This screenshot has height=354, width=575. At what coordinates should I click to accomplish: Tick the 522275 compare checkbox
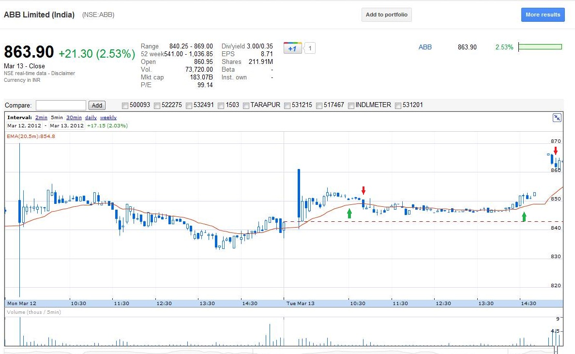tap(157, 106)
